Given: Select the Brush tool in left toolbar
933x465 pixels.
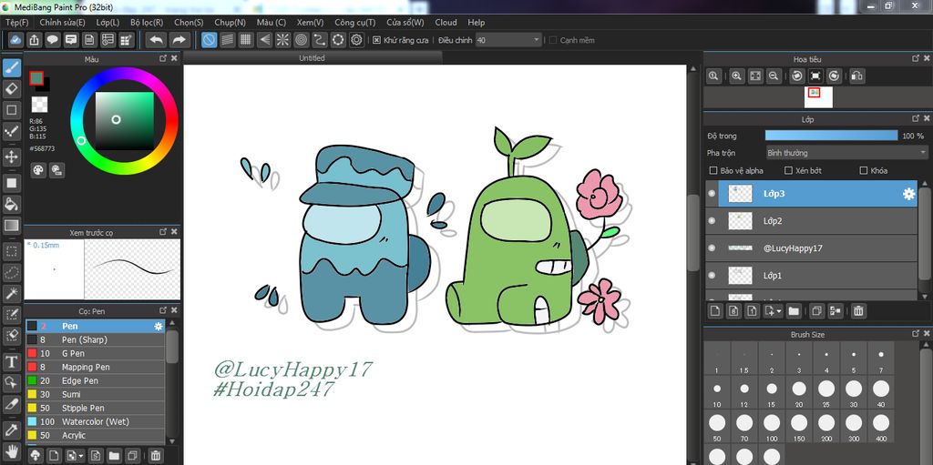Looking at the screenshot, I should (11, 67).
